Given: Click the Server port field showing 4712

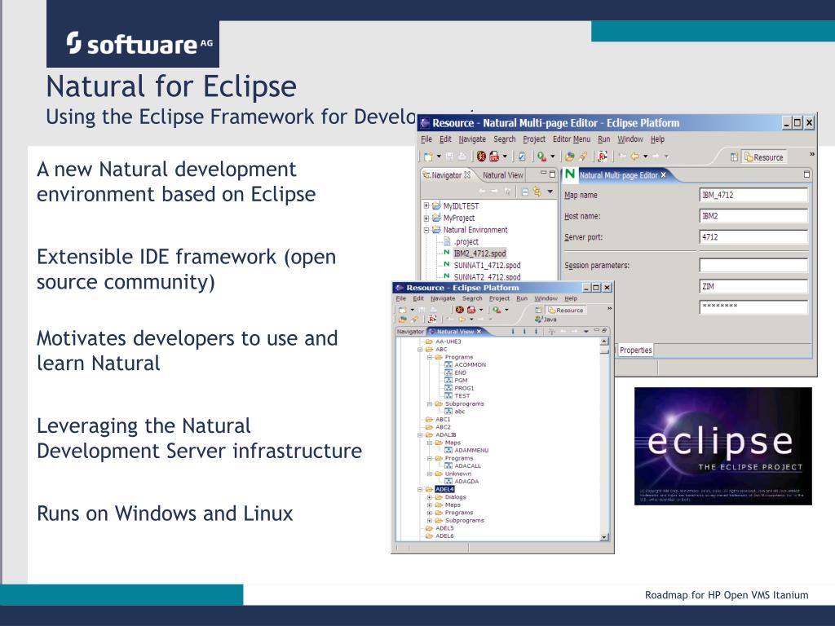Looking at the screenshot, I should tap(753, 237).
